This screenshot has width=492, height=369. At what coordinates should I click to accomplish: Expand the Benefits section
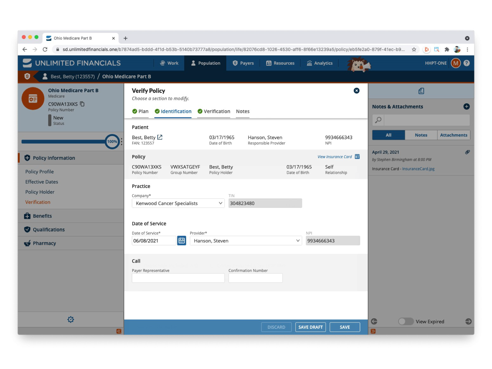(42, 216)
